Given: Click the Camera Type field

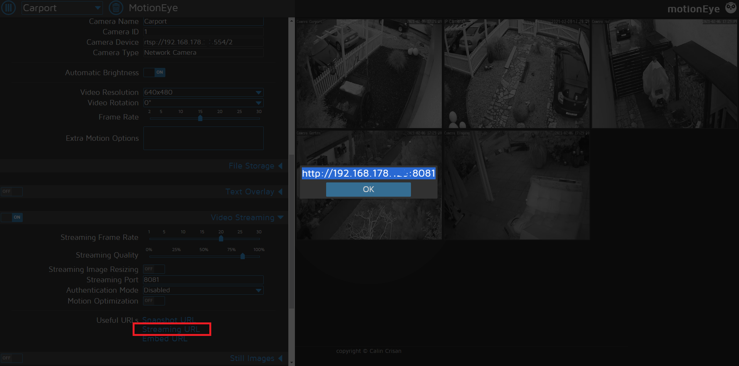Looking at the screenshot, I should coord(204,53).
